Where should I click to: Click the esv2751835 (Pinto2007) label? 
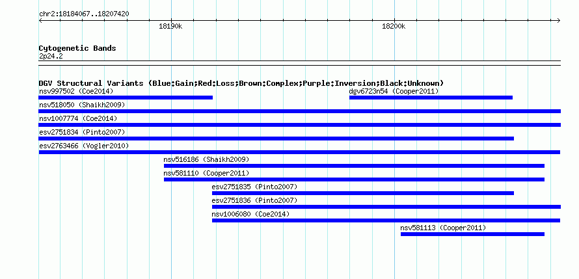(254, 187)
